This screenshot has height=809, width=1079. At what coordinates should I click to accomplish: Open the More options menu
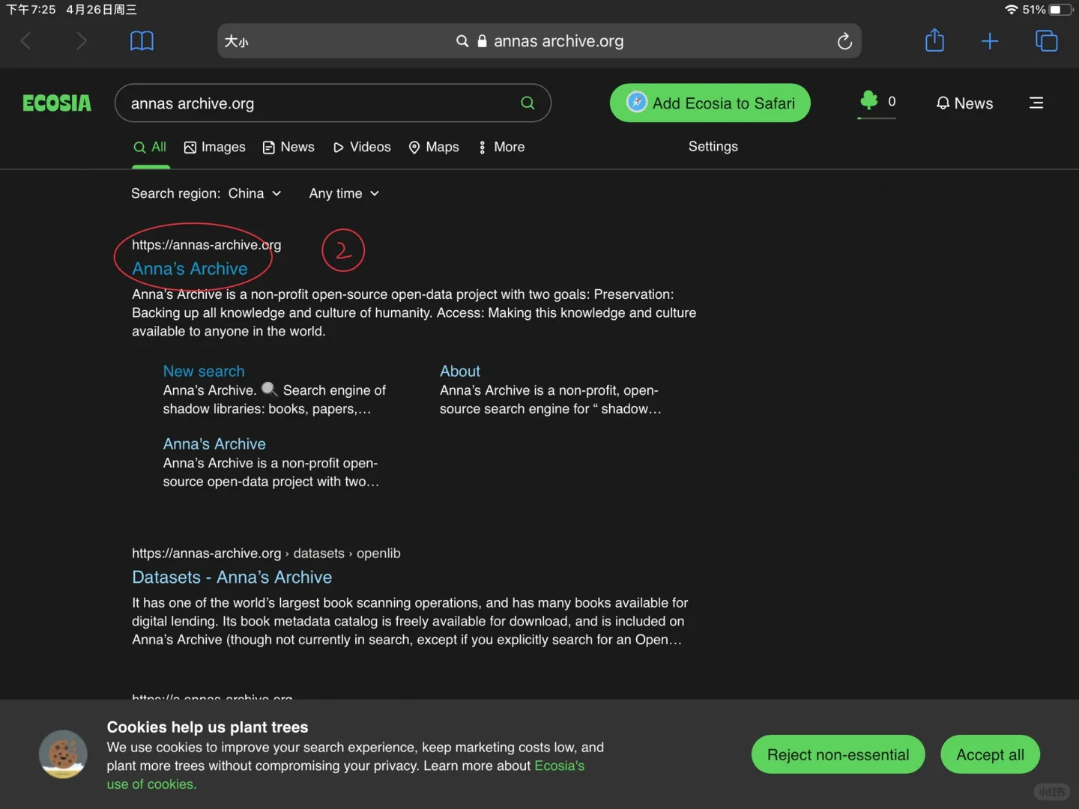point(501,147)
